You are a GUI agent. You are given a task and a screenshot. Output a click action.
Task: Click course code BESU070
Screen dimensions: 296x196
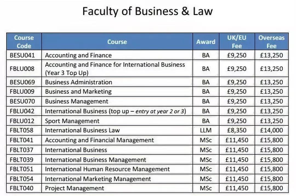(22, 101)
